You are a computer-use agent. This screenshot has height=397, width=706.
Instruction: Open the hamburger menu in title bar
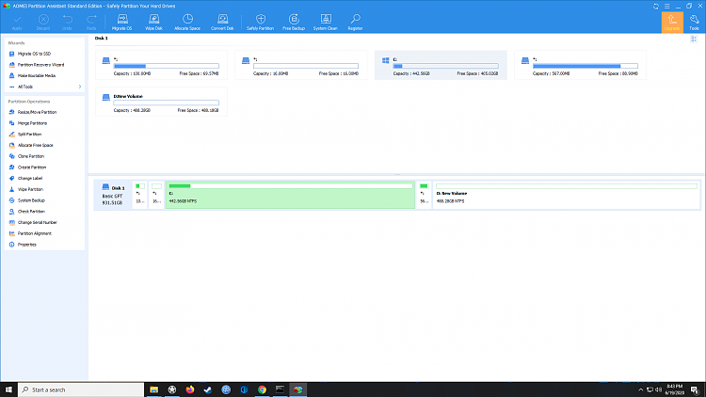667,6
